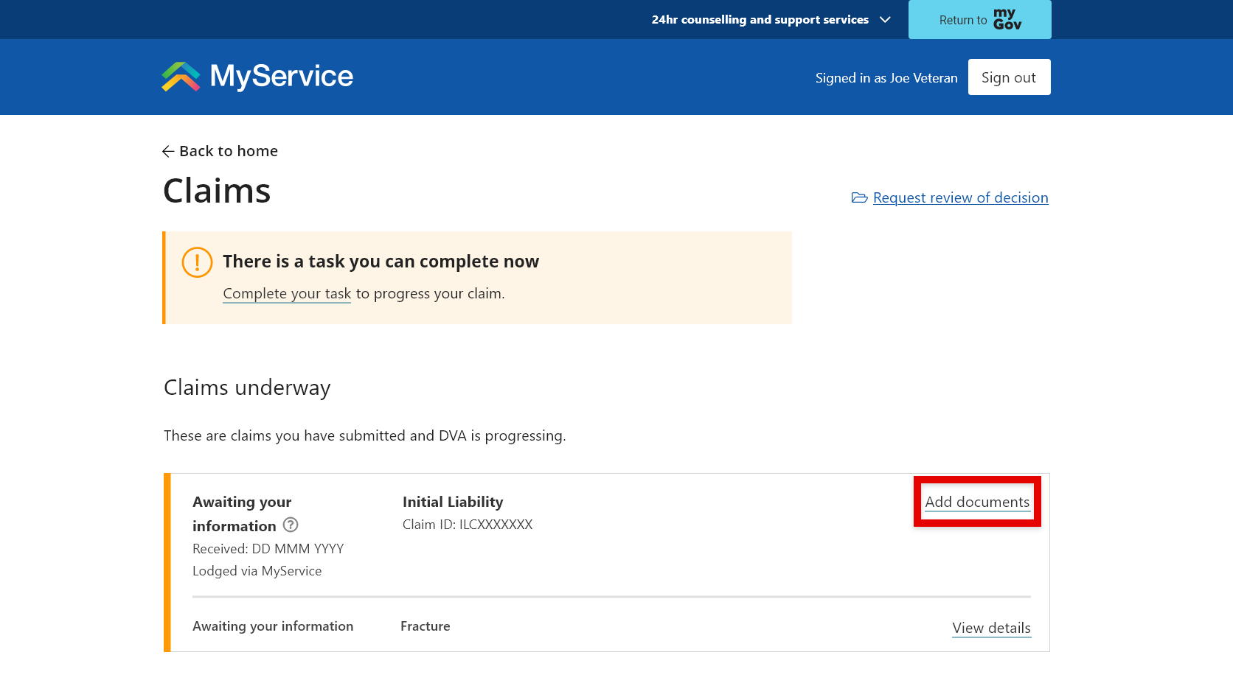Follow the Complete your task link
1233x683 pixels.
(x=287, y=293)
